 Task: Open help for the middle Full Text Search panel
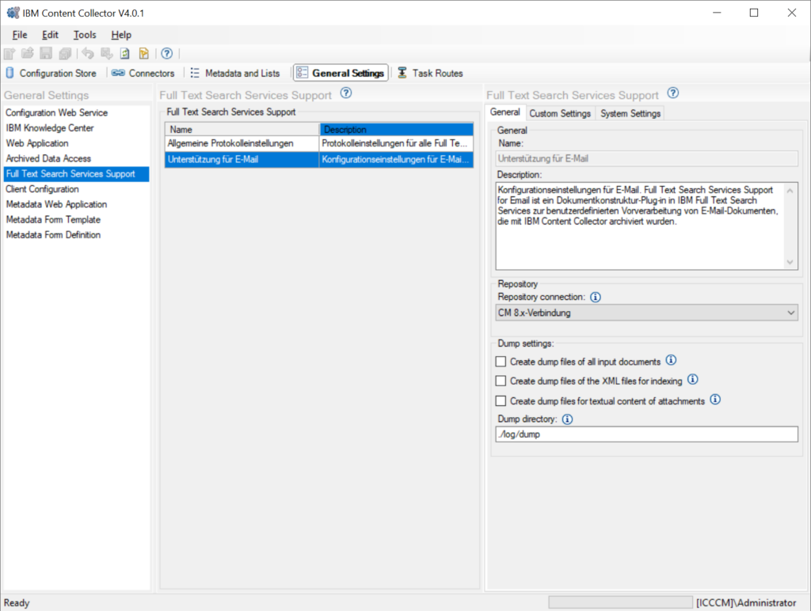[346, 93]
